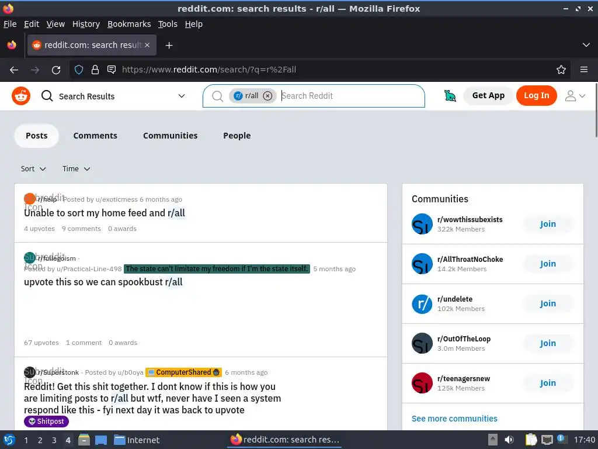The height and width of the screenshot is (449, 598).
Task: Click the search icon inside Reddit search box
Action: 217,96
